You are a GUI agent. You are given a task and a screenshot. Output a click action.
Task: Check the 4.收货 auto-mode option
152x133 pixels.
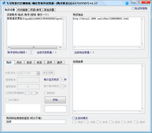tap(110, 122)
